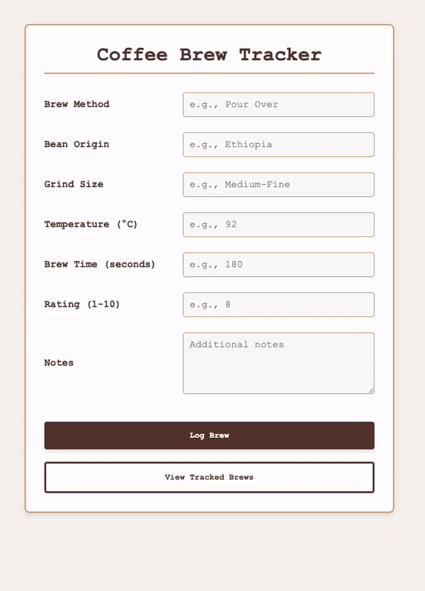Click the Grind Size label

[x=74, y=184]
